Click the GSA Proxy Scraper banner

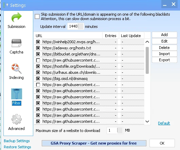tap(94, 143)
